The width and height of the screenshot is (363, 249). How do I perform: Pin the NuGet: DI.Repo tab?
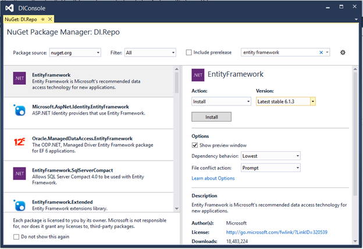pyautogui.click(x=42, y=19)
